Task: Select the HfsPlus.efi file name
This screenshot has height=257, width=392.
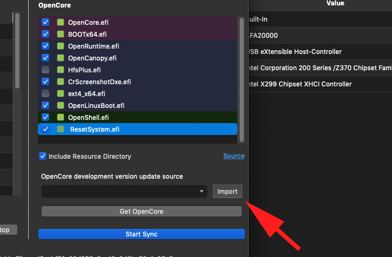Action: click(84, 70)
